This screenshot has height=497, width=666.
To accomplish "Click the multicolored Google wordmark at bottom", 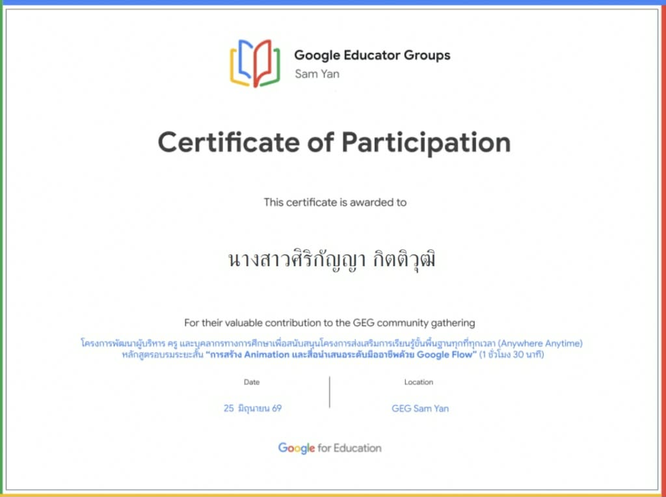I will click(297, 449).
